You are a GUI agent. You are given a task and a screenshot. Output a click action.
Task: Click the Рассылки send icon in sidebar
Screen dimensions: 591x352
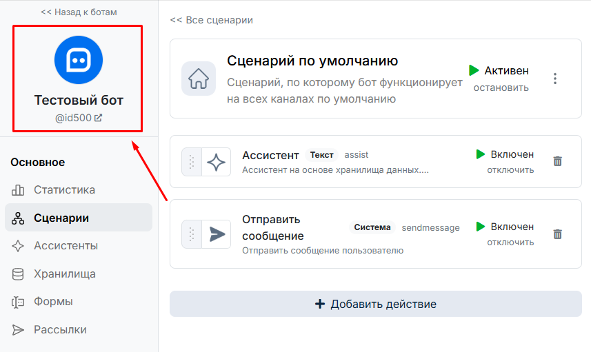click(x=18, y=330)
